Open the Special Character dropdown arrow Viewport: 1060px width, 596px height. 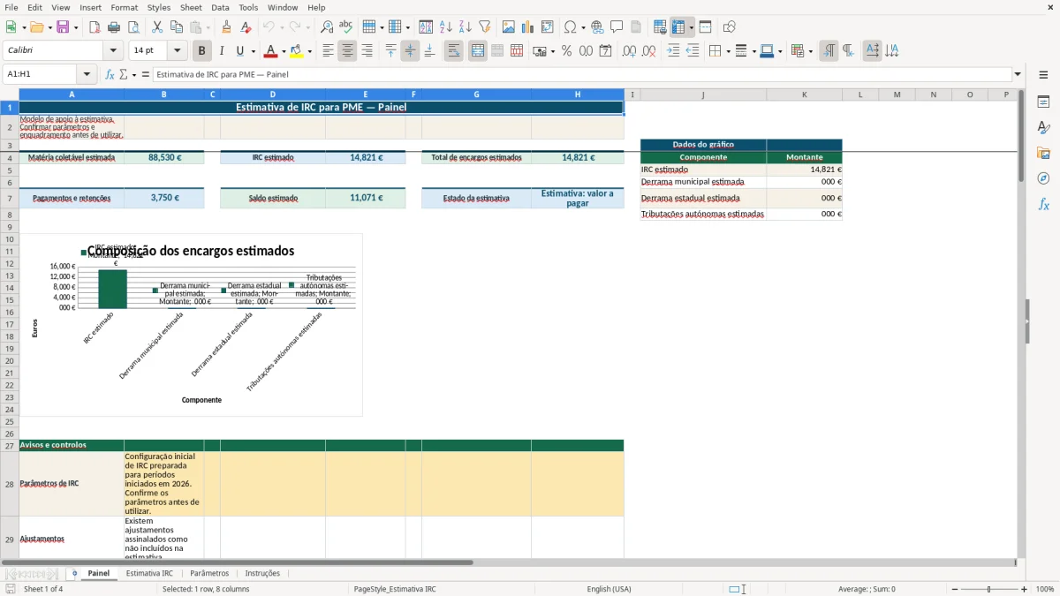coord(583,27)
